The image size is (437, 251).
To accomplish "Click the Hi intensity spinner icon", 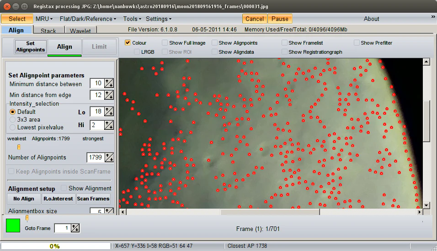I will (x=109, y=125).
